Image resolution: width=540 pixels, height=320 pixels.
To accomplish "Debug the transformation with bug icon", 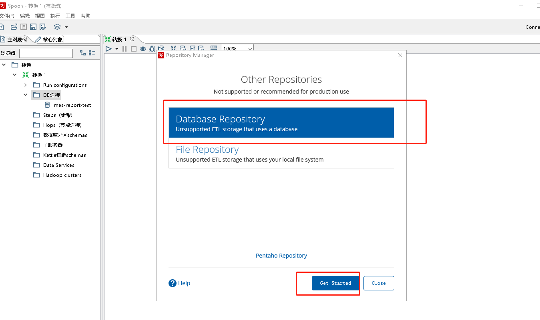I will (152, 49).
